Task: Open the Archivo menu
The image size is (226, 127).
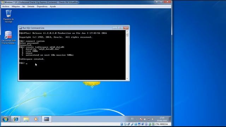Action: [x=6, y=6]
